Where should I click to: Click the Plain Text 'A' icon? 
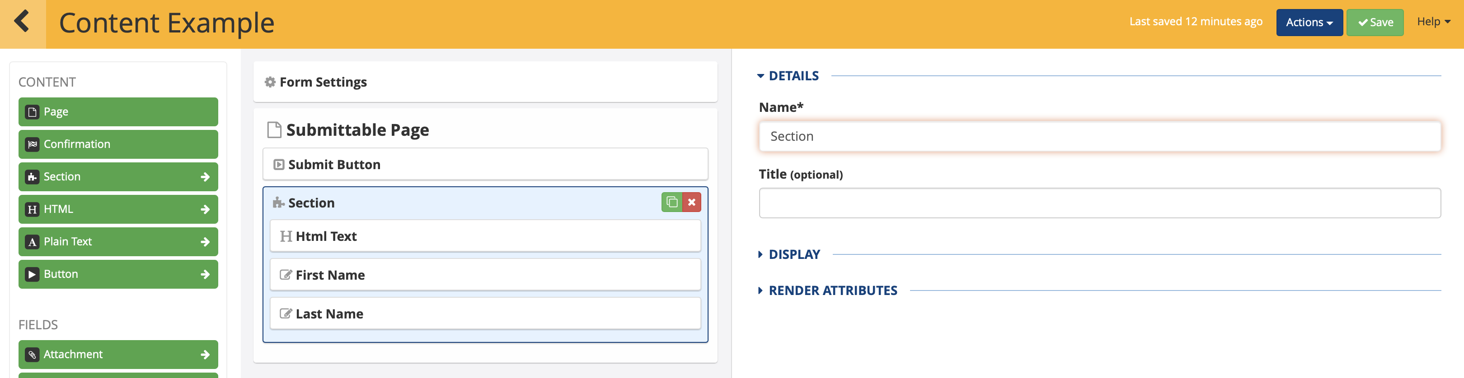pyautogui.click(x=33, y=242)
